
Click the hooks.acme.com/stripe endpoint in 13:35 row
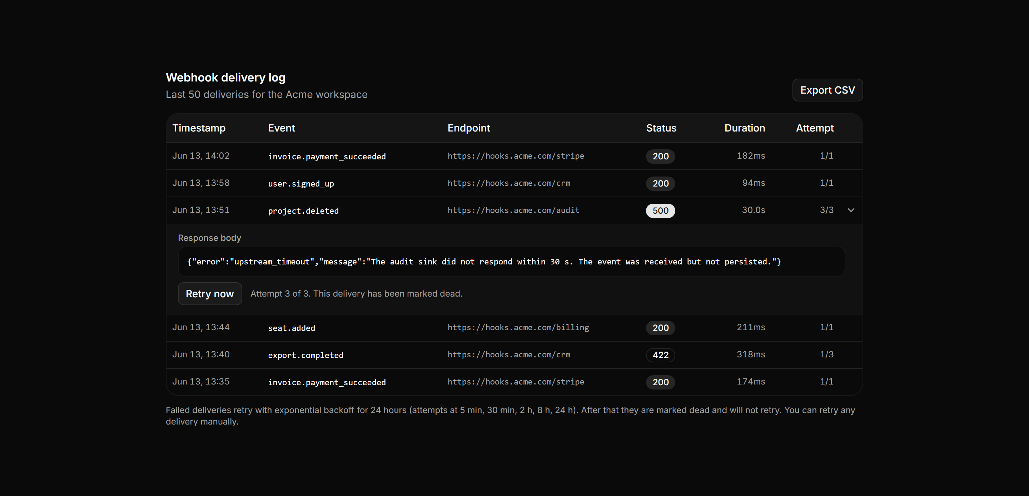(516, 382)
